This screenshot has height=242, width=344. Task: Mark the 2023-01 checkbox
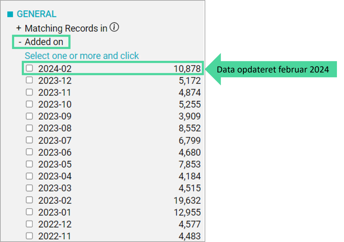point(30,212)
